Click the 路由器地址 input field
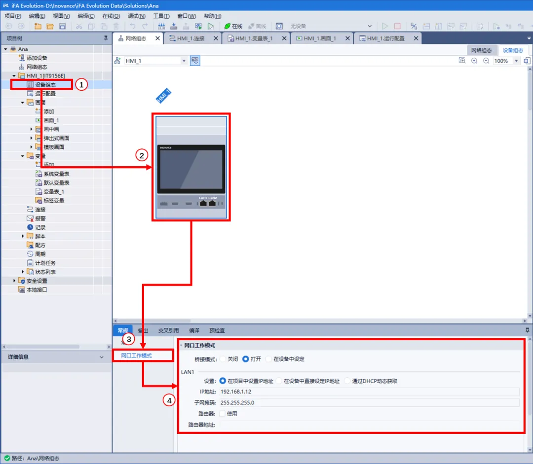This screenshot has height=464, width=533. [x=370, y=425]
